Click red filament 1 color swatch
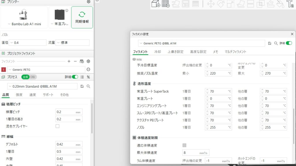Viewport: 296px width, 166px height. click(3, 70)
